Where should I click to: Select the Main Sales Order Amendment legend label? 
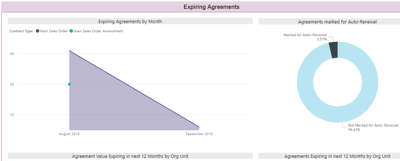[x=98, y=31]
